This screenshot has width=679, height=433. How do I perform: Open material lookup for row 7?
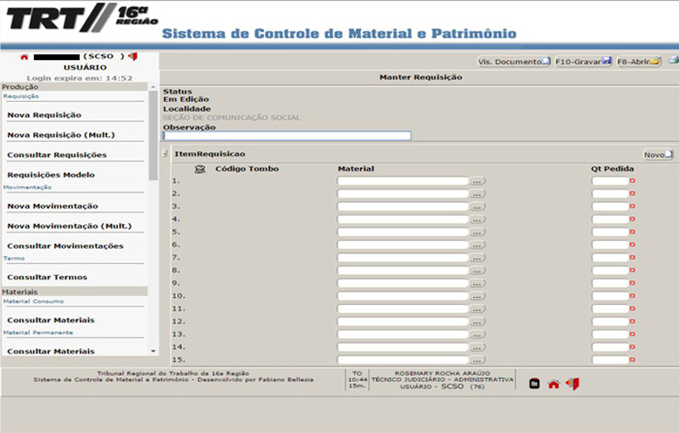[x=477, y=258]
